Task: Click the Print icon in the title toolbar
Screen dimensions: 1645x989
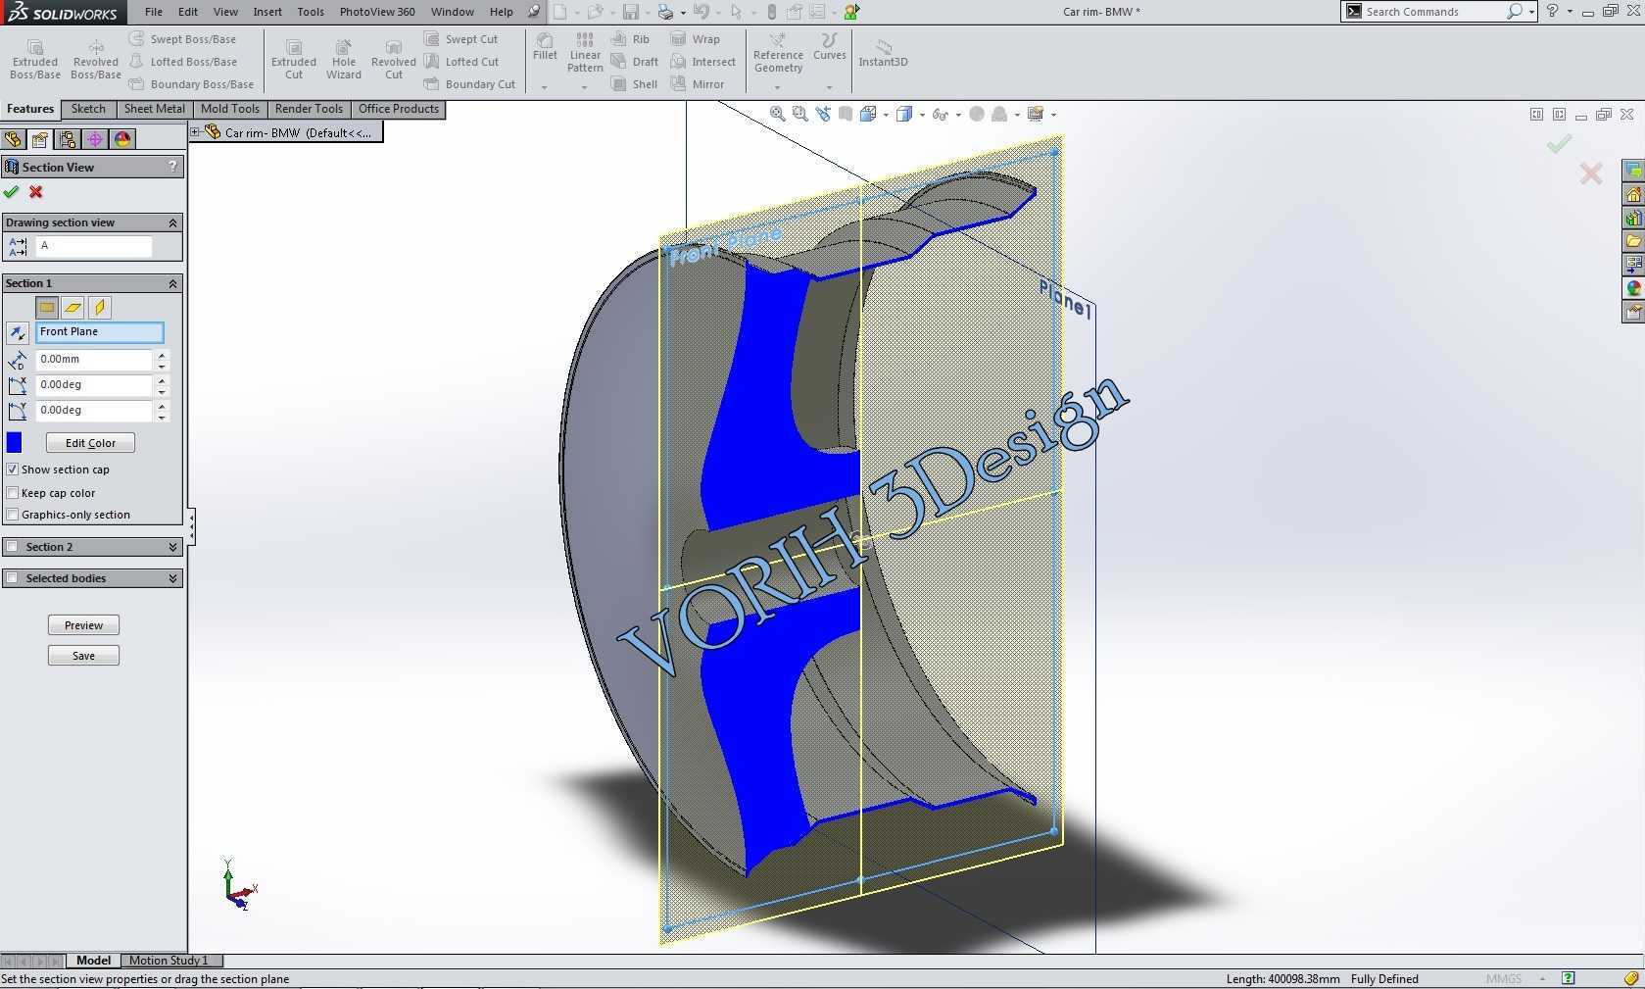Action: (x=665, y=12)
